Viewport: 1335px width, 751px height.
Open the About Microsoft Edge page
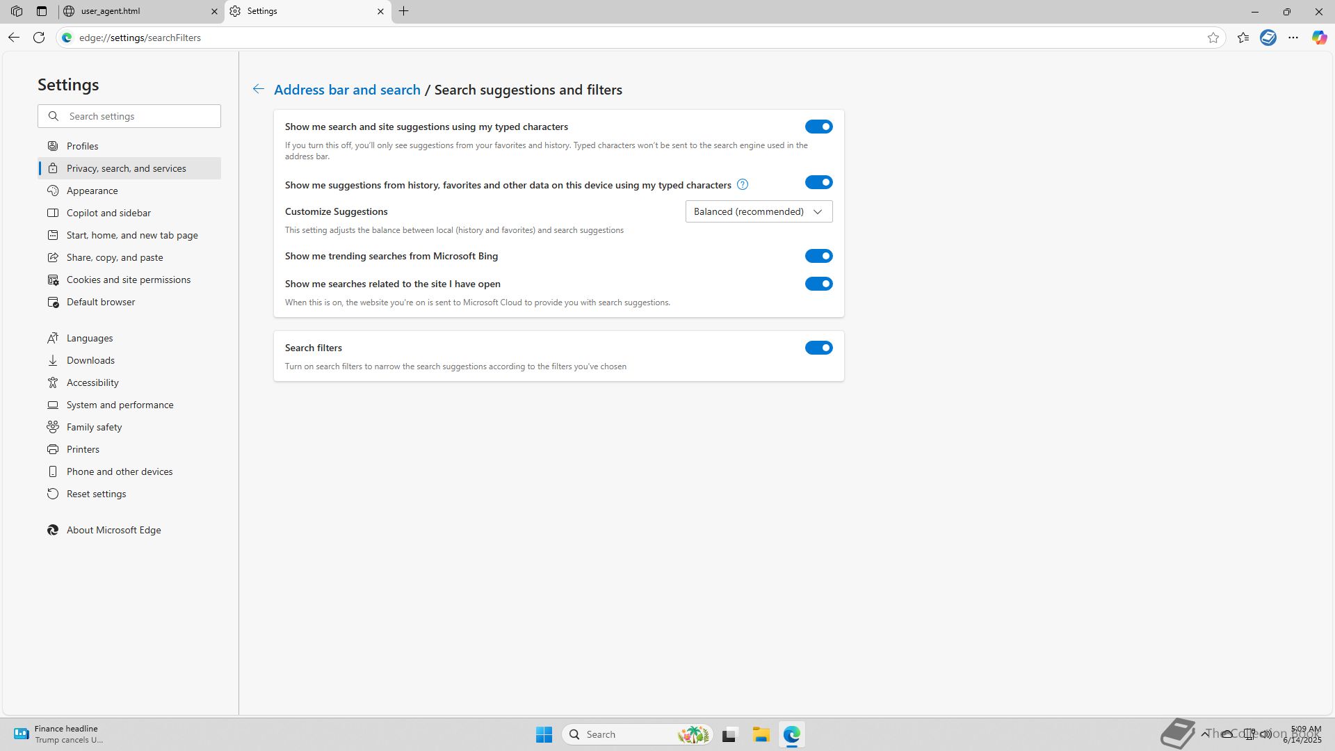click(x=113, y=530)
